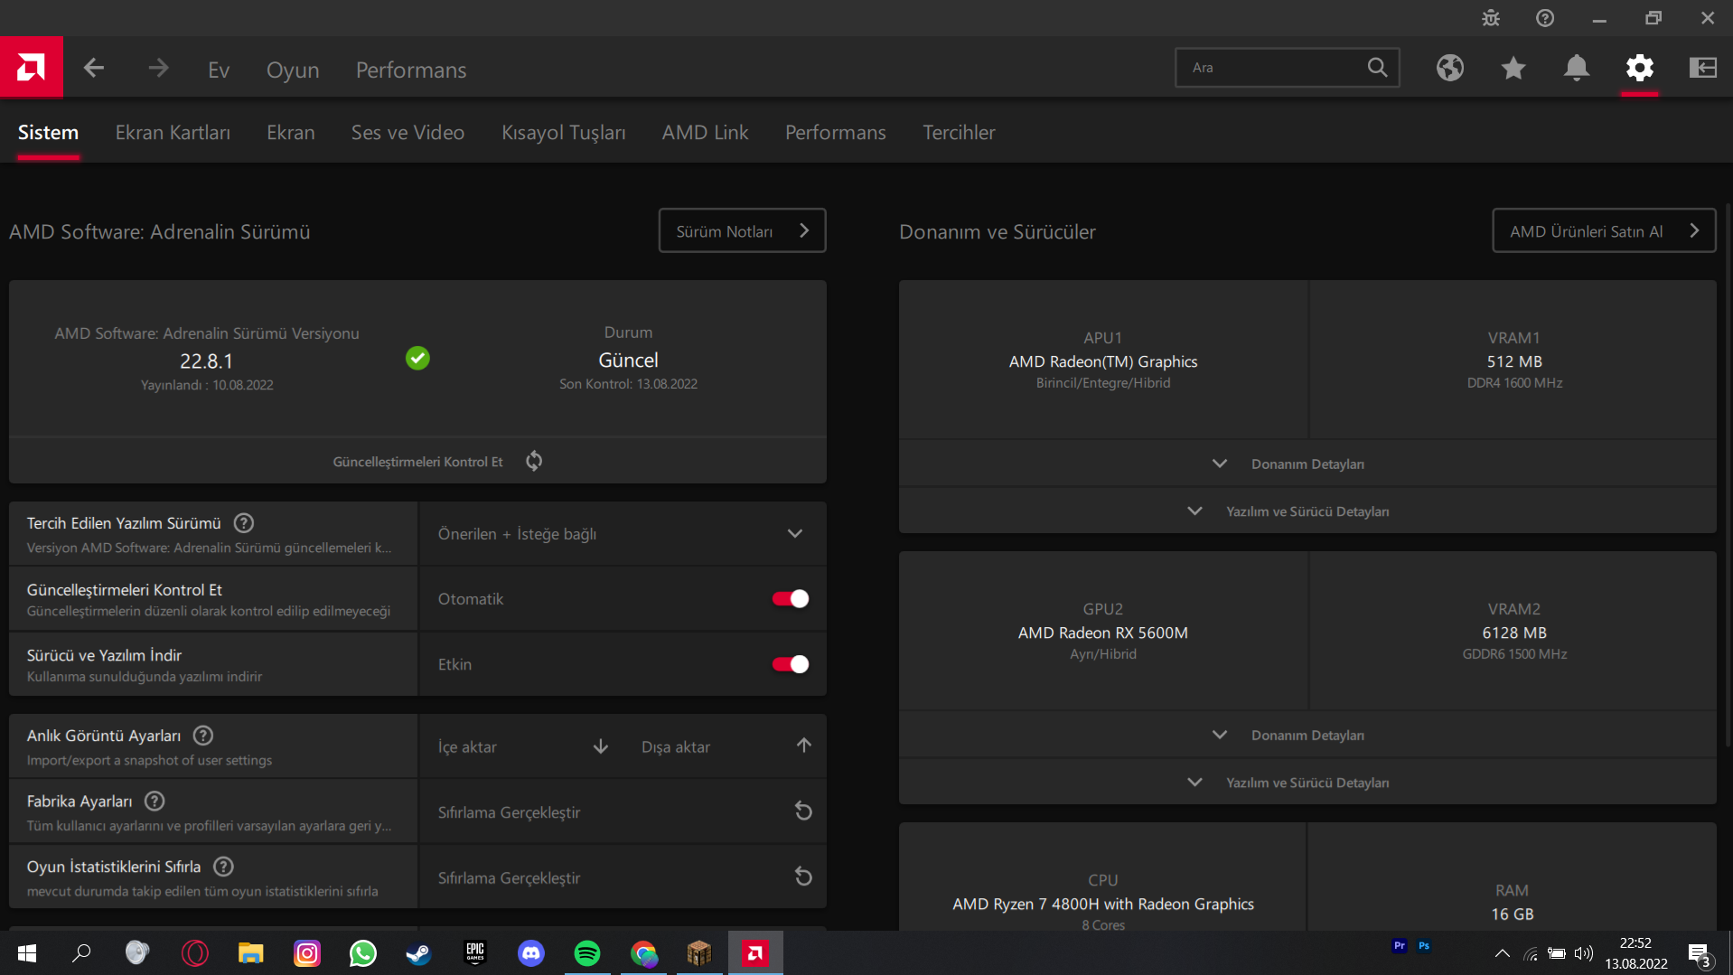Toggle the sidebar panel icon
The width and height of the screenshot is (1733, 975).
[1703, 68]
